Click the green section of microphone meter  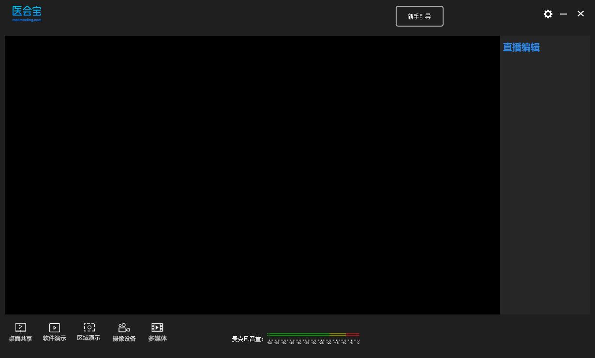click(298, 334)
